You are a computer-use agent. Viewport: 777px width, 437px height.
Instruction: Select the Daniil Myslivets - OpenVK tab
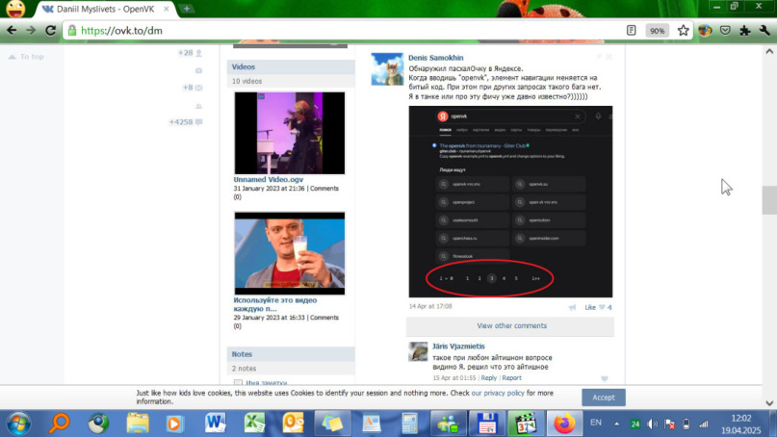106,9
